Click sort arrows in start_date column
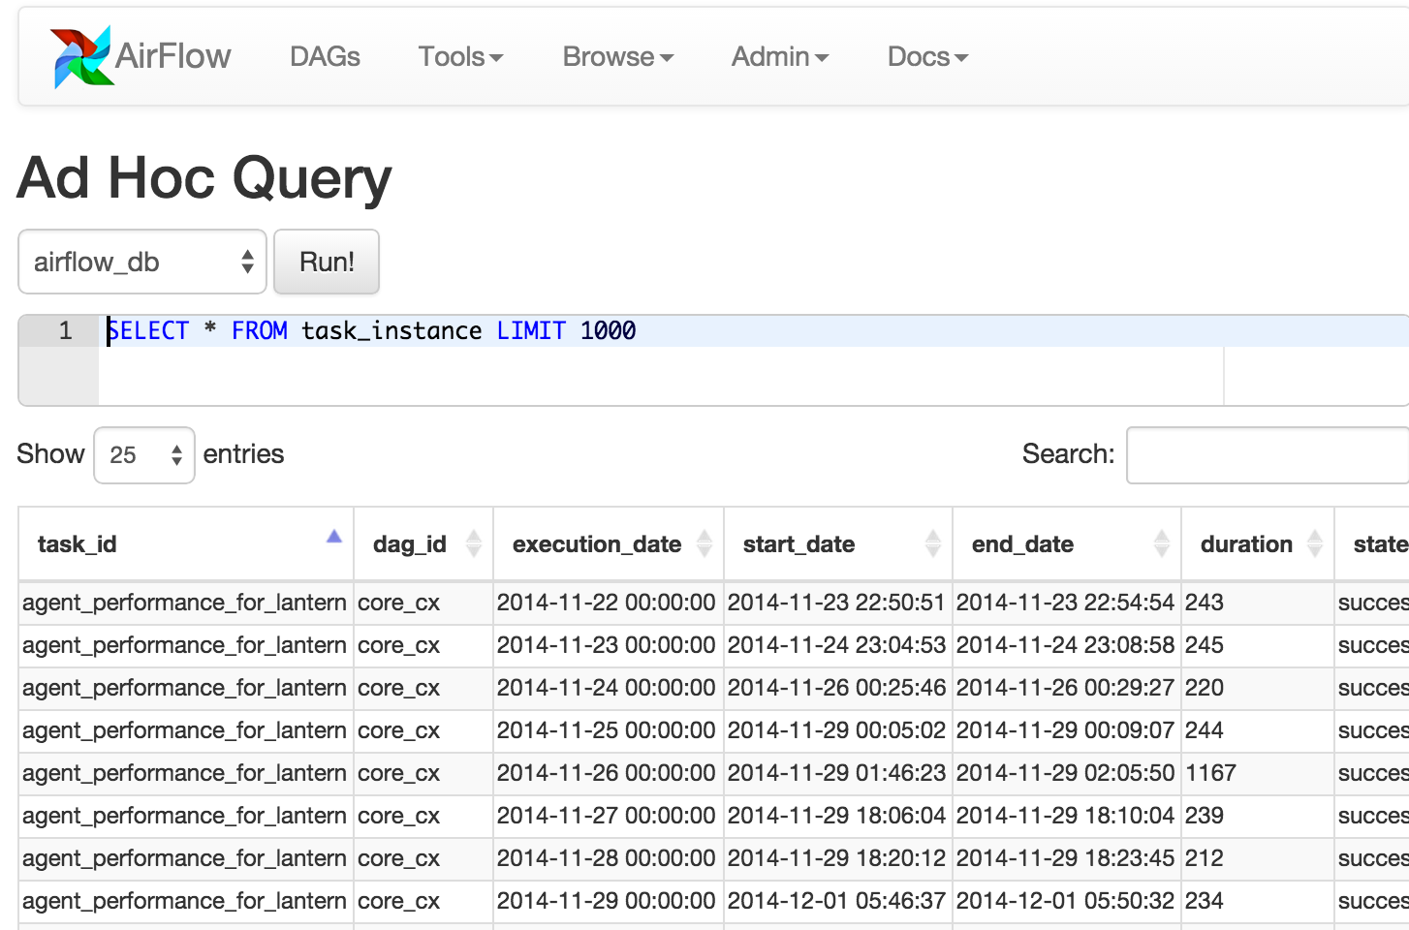The height and width of the screenshot is (930, 1409). pyautogui.click(x=932, y=544)
